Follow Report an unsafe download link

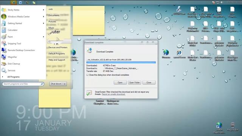point(113,94)
